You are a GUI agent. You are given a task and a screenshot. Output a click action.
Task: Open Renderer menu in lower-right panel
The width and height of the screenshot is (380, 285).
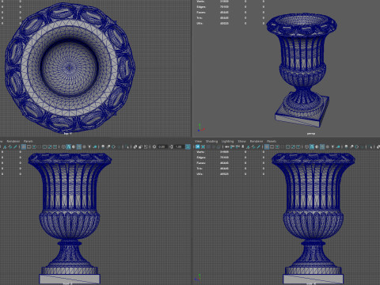tap(256, 141)
